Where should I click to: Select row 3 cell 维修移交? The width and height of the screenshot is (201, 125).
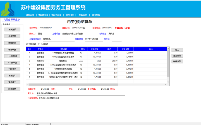[x=63, y=61]
